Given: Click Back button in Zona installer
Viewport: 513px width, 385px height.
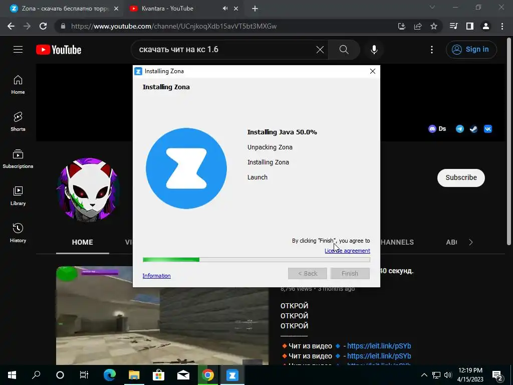Looking at the screenshot, I should (x=307, y=273).
